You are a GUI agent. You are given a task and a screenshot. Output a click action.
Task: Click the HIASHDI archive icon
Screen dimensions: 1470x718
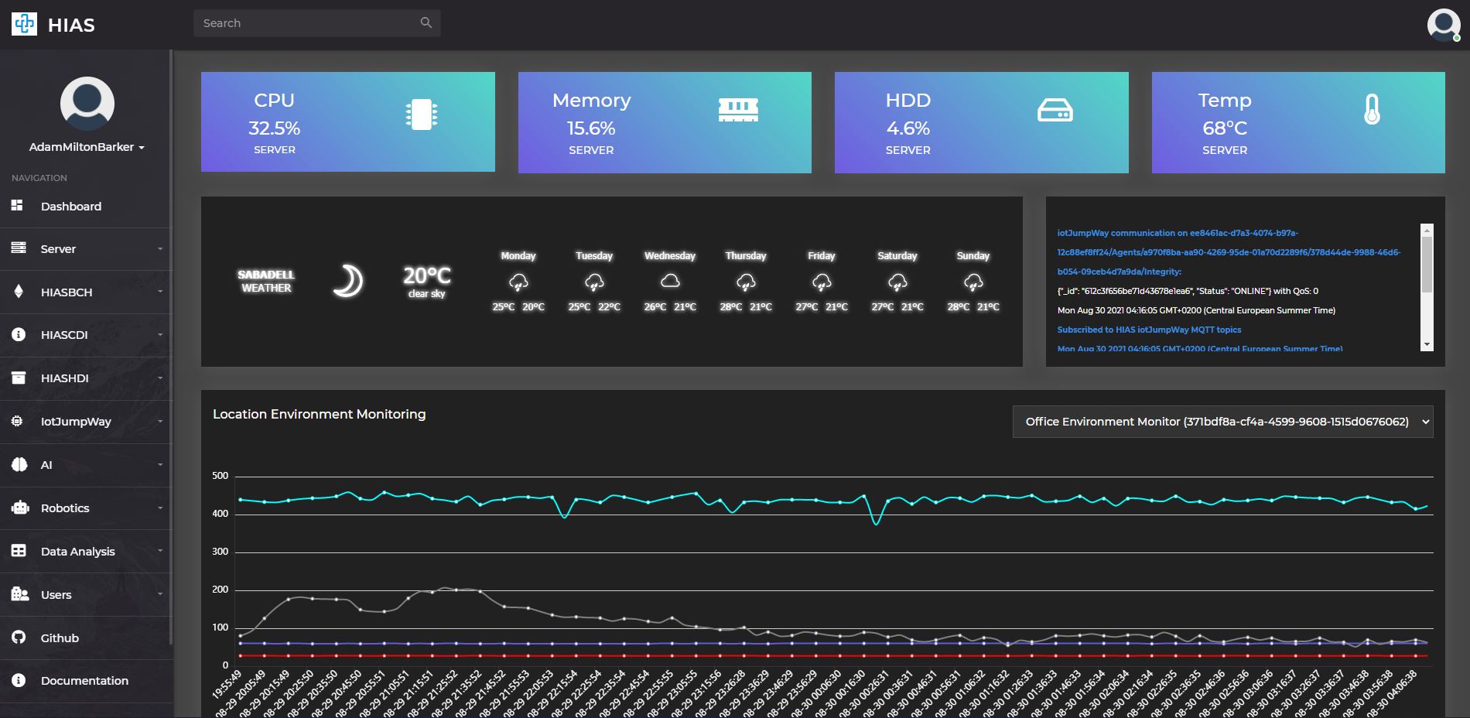(19, 378)
